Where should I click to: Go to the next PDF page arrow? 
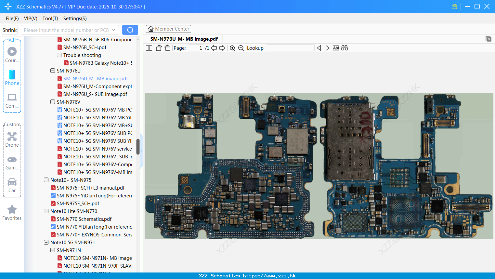click(x=222, y=48)
